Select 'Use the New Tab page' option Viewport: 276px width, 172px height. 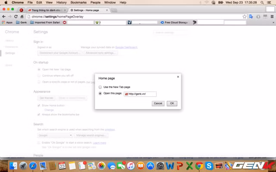point(100,87)
